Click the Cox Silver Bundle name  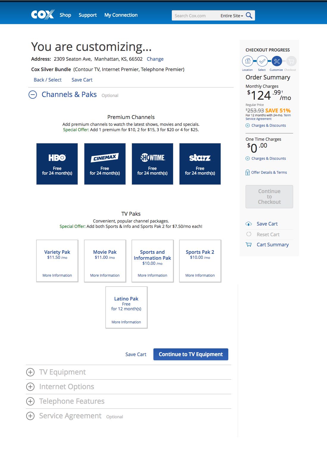pyautogui.click(x=51, y=69)
